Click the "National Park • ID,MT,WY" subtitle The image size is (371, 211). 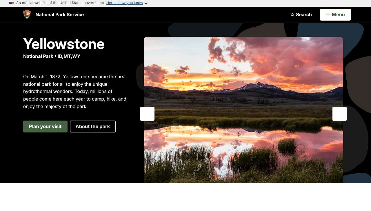click(52, 56)
